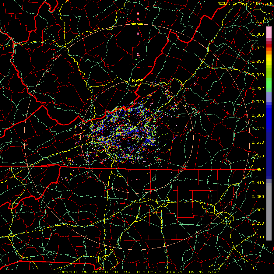
Task: Click the 0.5 DEG elevation text
Action: tap(146, 272)
